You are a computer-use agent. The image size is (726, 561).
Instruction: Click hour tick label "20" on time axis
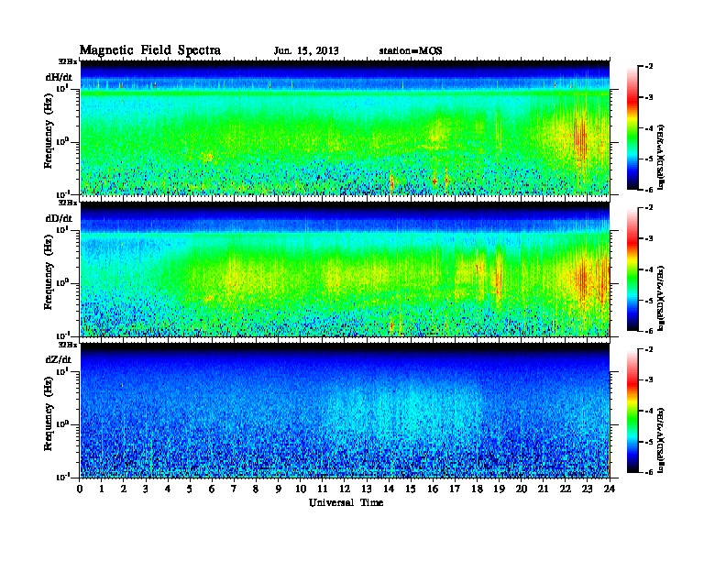coord(522,489)
